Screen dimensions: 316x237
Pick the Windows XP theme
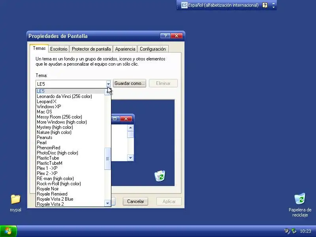coord(70,107)
